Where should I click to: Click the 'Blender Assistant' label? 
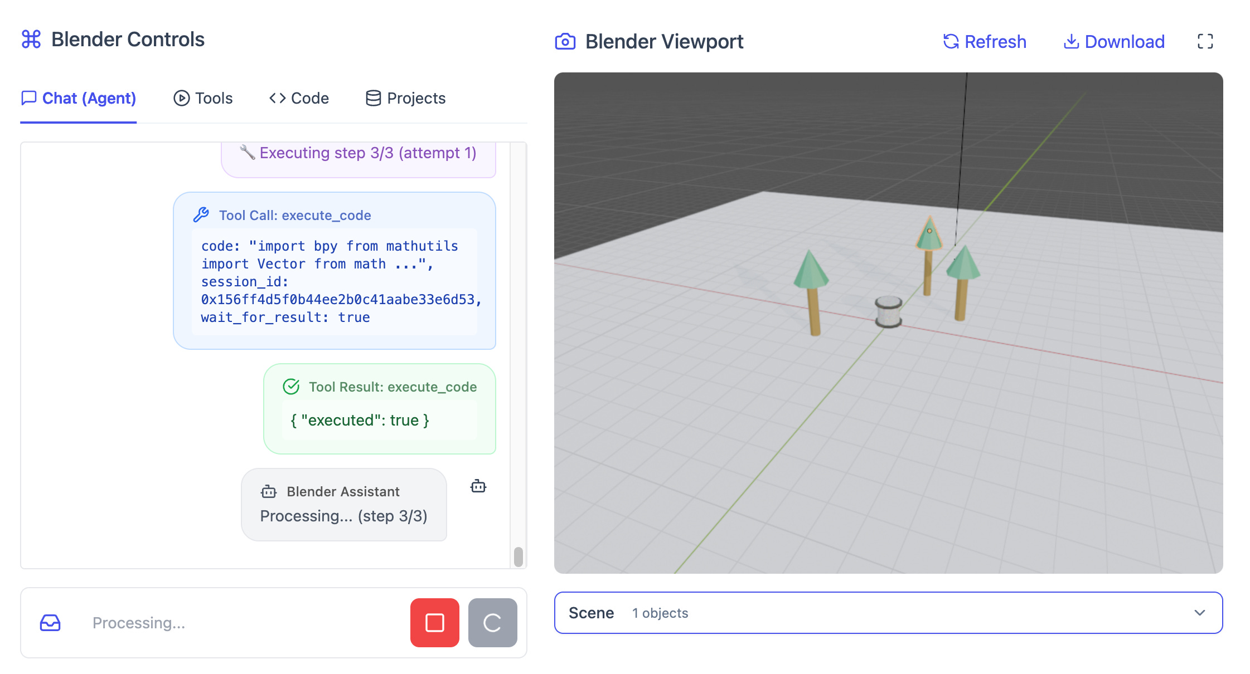(343, 492)
